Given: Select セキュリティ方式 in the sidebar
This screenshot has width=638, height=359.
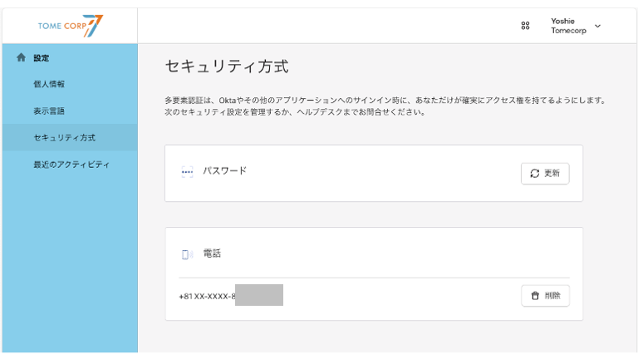Looking at the screenshot, I should click(x=64, y=137).
